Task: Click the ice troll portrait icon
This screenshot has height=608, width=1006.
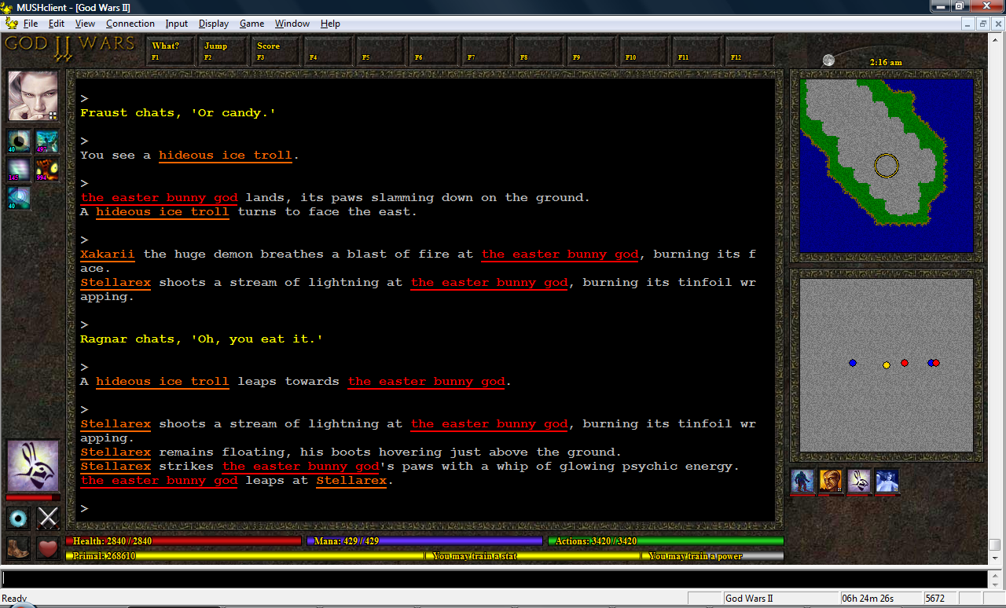Action: point(802,481)
